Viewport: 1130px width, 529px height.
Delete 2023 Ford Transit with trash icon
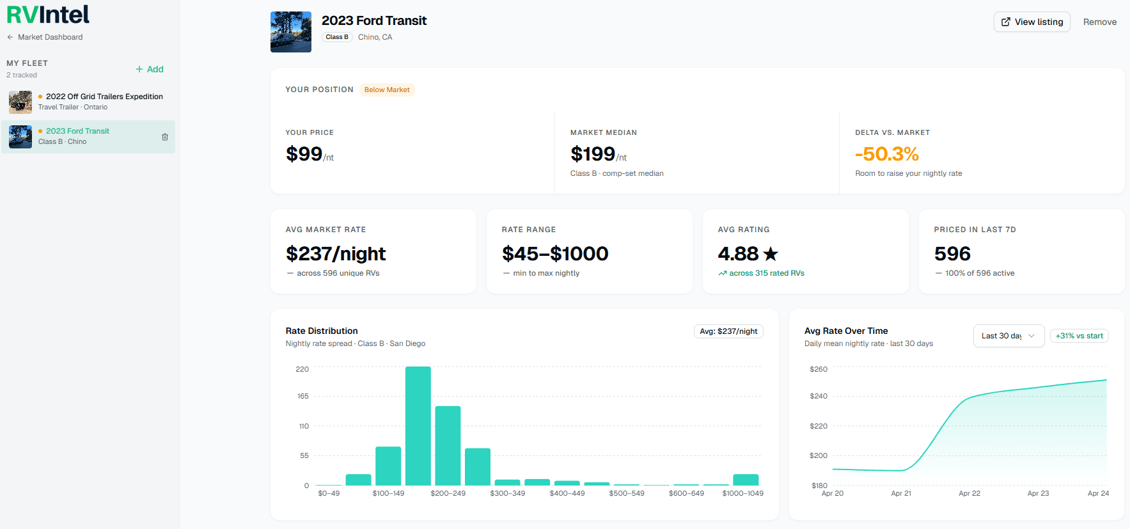(165, 137)
